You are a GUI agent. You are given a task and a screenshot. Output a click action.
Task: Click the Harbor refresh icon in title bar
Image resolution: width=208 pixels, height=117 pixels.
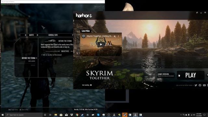[x=197, y=13]
